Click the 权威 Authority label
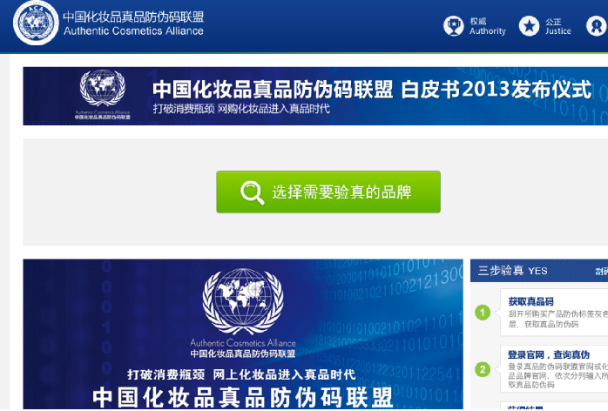 [x=487, y=26]
